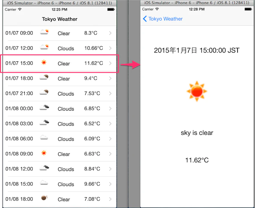Screen dimensions: 255x208
Task: Open details via the 01/07 21:00 row chevron
Action: [110, 93]
